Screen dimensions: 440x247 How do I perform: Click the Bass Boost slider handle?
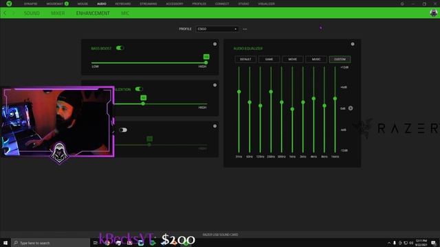pos(206,62)
